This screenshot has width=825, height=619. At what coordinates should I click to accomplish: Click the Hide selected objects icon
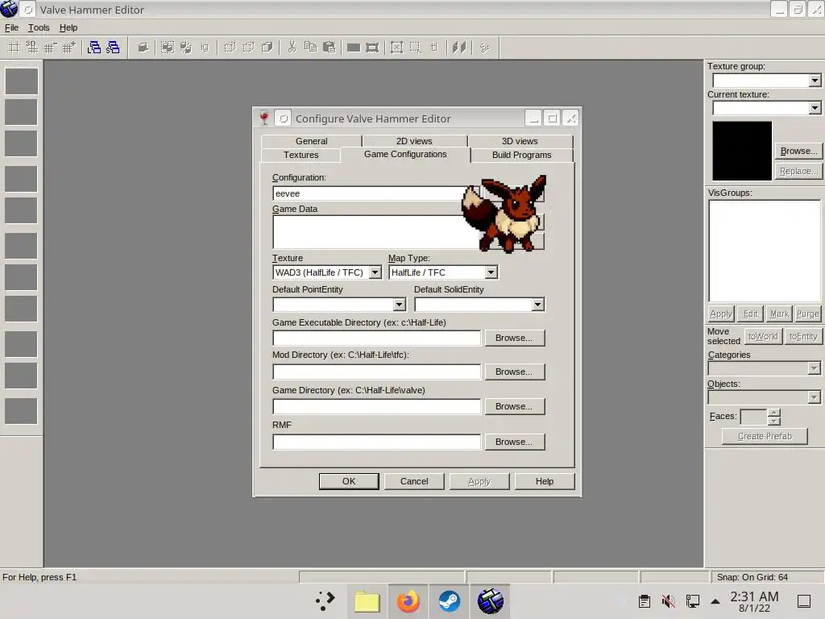(230, 48)
